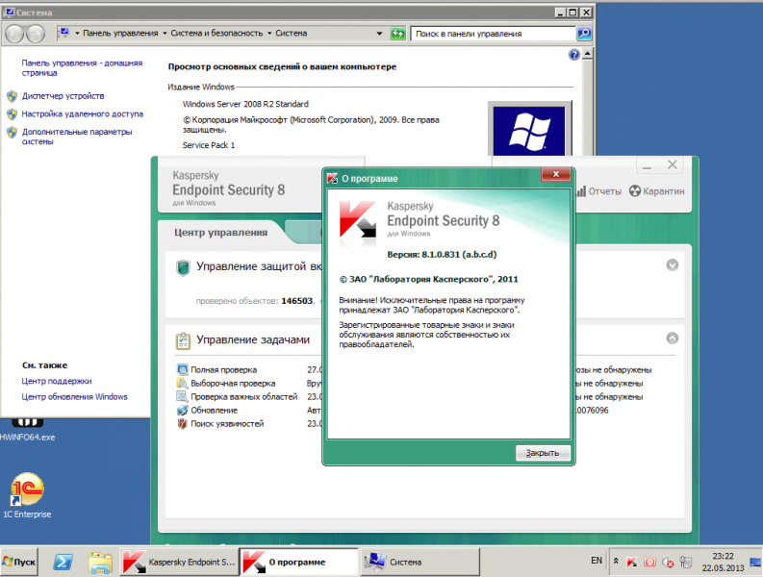Click the red X of О программе dialog
The width and height of the screenshot is (763, 577).
pyautogui.click(x=556, y=174)
